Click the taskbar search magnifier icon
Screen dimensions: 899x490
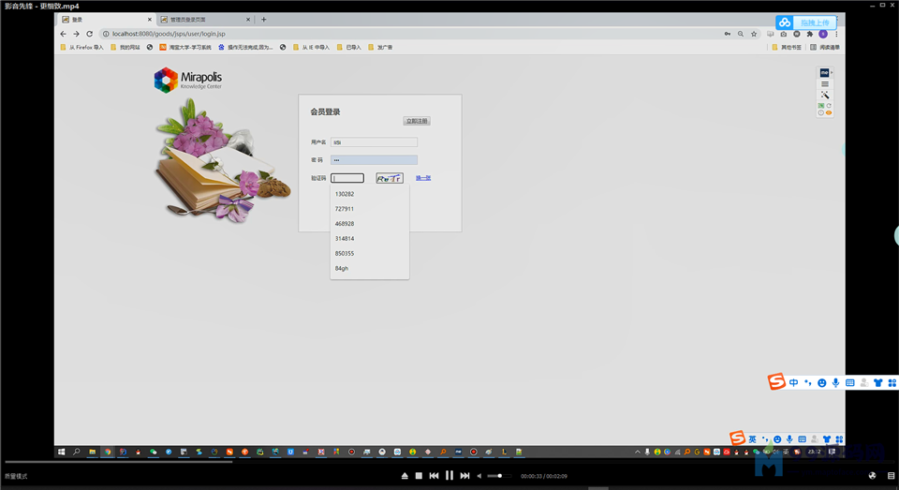click(x=76, y=453)
